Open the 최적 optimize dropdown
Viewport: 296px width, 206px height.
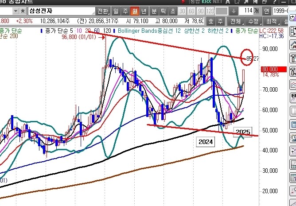coord(272,21)
